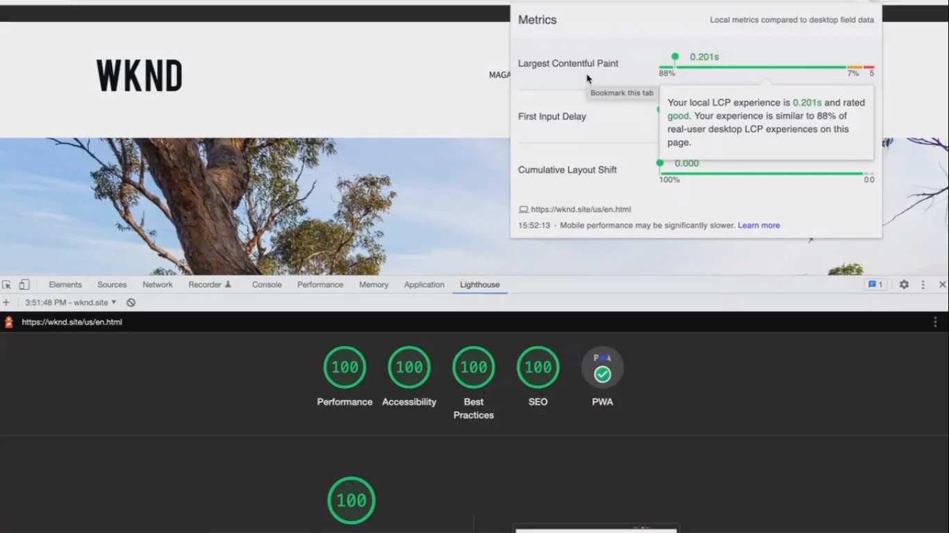949x533 pixels.
Task: Click the Learn more link
Action: 759,226
